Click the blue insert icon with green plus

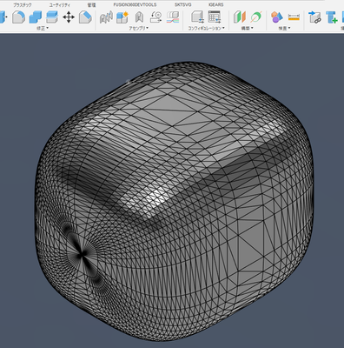(331, 17)
